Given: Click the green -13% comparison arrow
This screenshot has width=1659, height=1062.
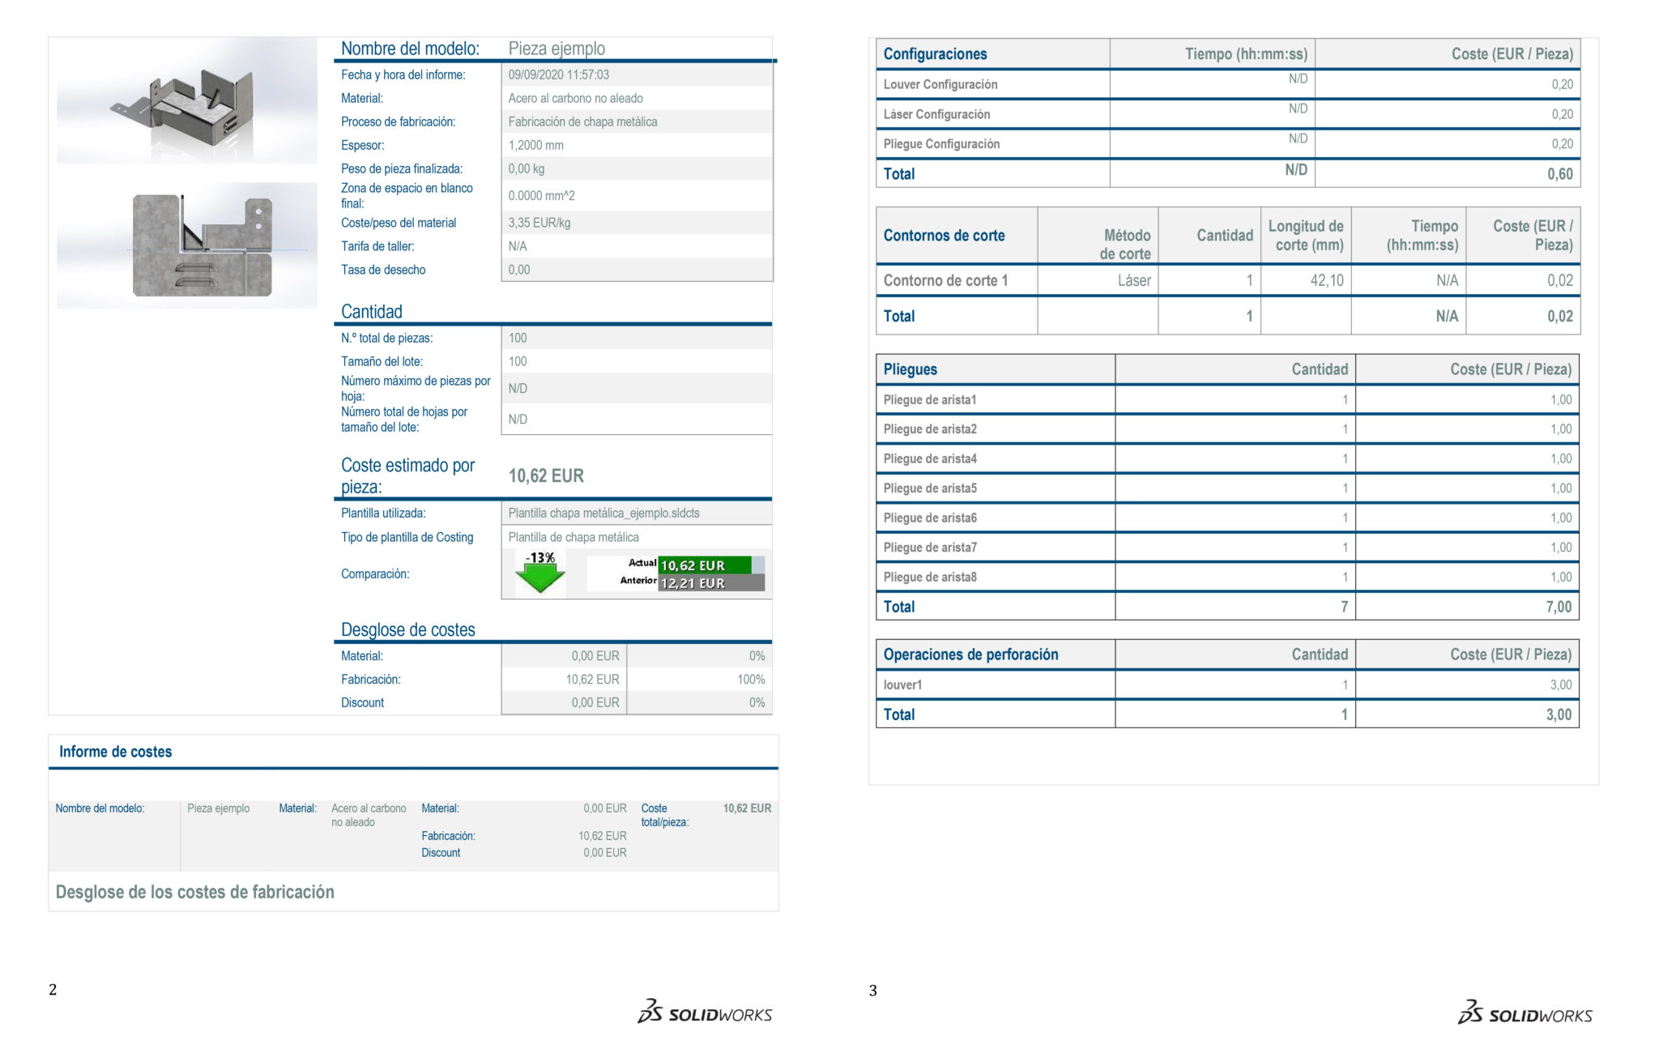Looking at the screenshot, I should click(x=541, y=574).
